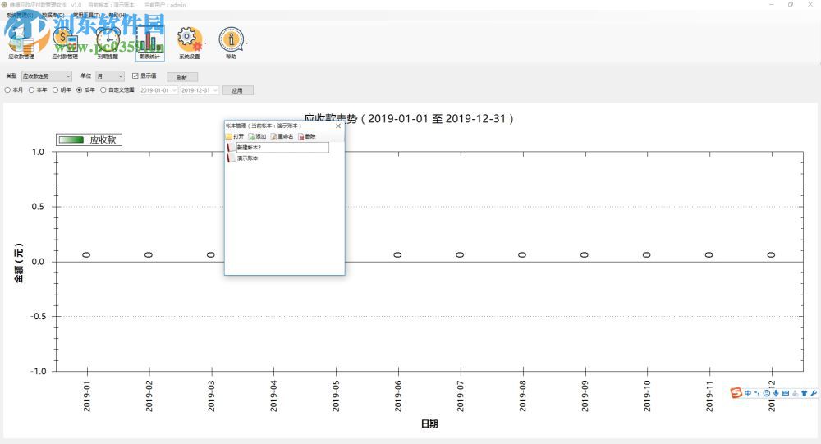Click the chart x-axis title 日期
Screen dimensions: 821x444
click(x=429, y=423)
